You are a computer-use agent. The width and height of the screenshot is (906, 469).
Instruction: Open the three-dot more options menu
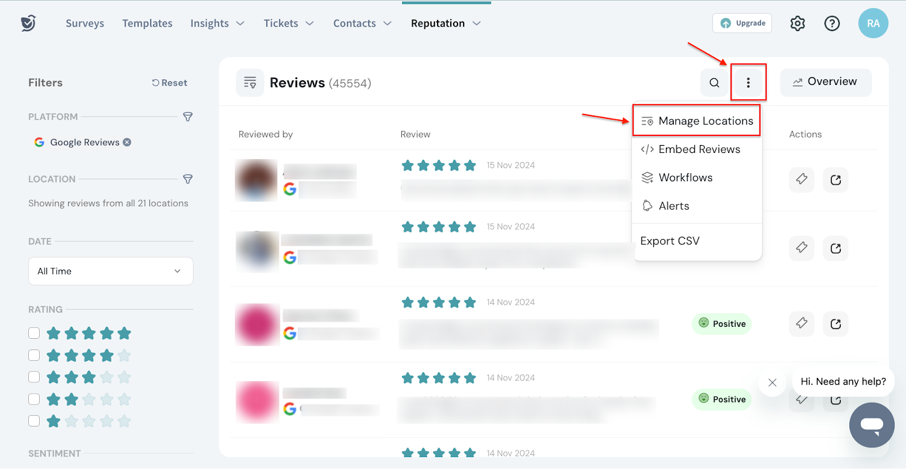point(748,83)
